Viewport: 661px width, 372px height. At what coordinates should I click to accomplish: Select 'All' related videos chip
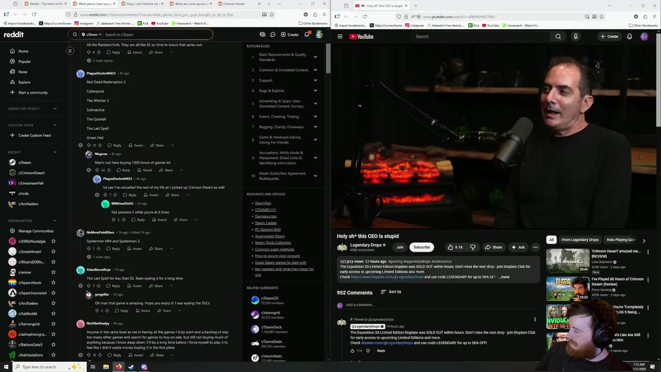(552, 240)
